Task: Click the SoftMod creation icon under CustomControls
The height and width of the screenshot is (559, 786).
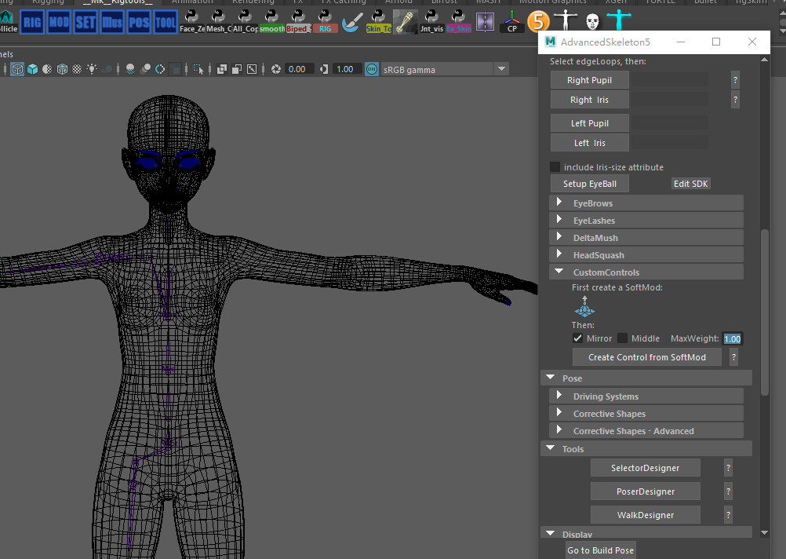Action: coord(584,308)
